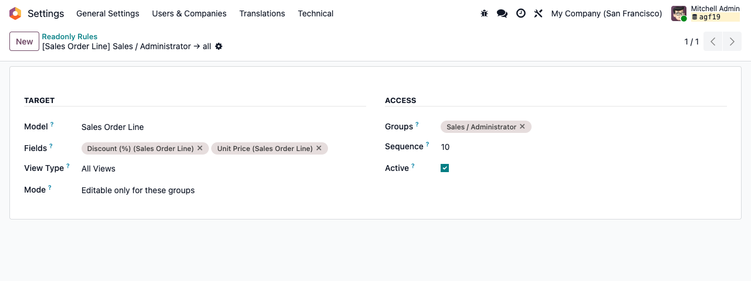
Task: Go back to Readonly Rules breadcrumb
Action: point(70,36)
